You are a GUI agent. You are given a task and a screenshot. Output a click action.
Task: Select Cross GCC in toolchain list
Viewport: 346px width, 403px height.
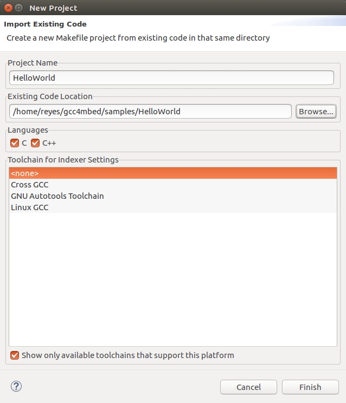30,185
